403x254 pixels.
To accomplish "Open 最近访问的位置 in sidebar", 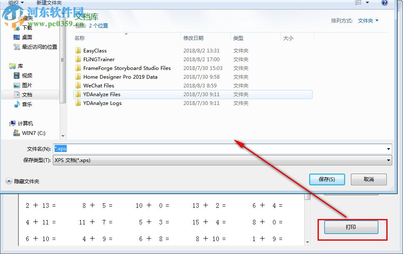I will (x=40, y=47).
